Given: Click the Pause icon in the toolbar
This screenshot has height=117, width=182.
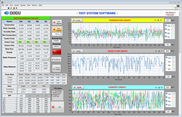Looking at the screenshot, I should point(17,8).
